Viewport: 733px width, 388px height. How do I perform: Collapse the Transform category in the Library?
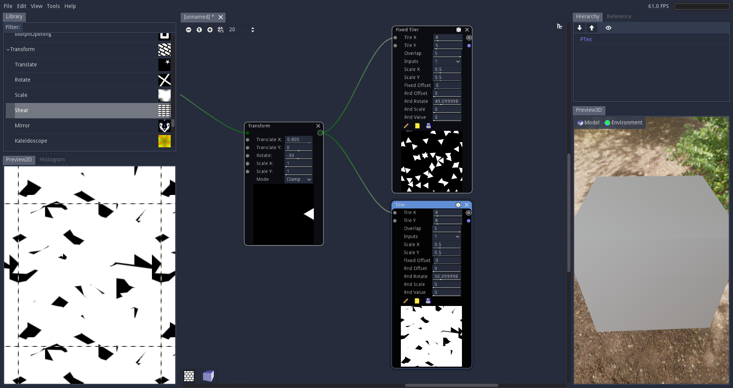tap(8, 49)
